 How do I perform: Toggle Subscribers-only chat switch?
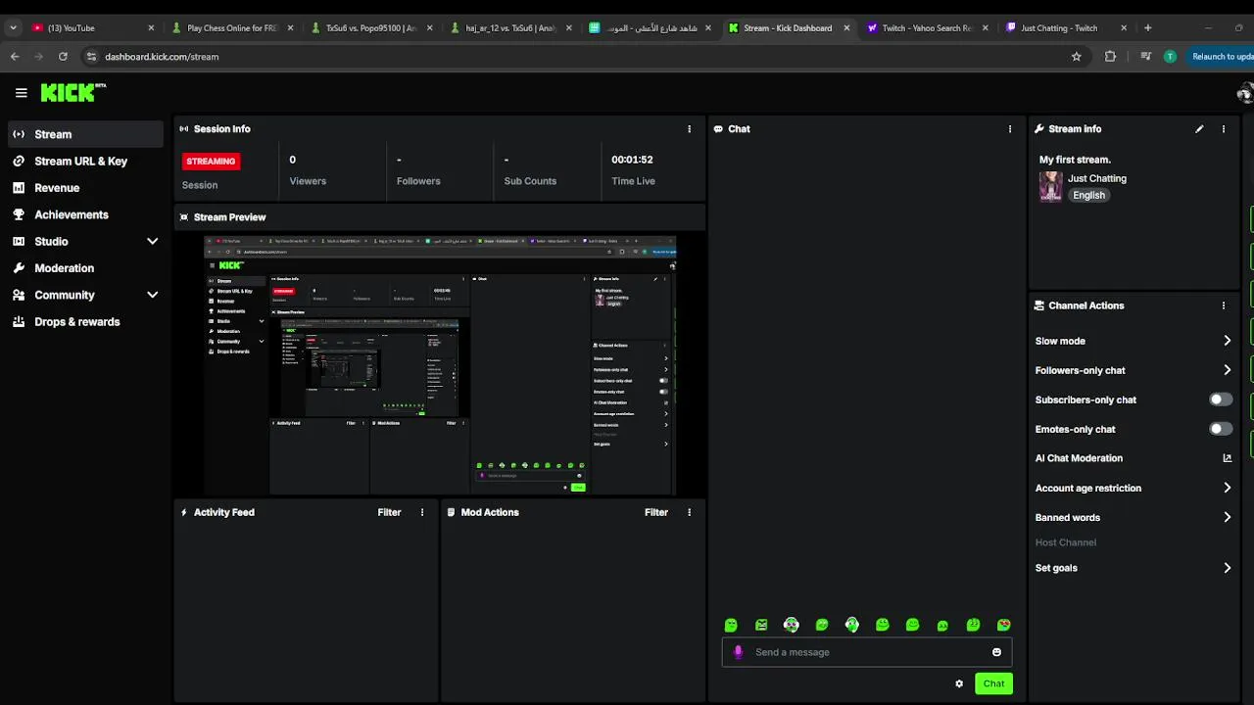tap(1220, 399)
